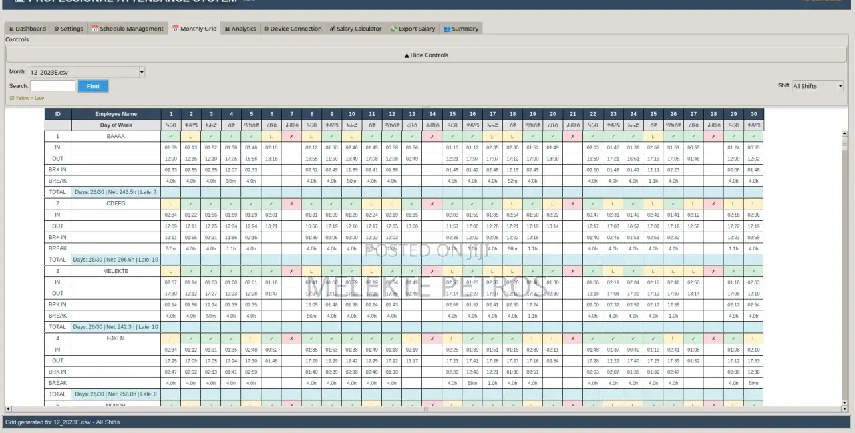
Task: Click the Schedule Management calendar icon
Action: [x=95, y=29]
